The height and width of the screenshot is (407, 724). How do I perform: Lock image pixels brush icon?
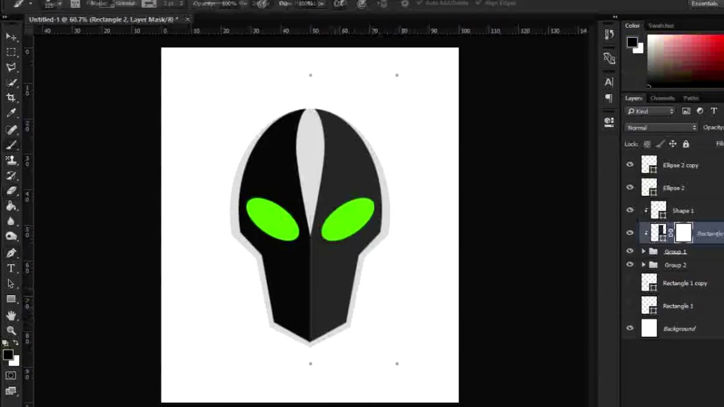(x=660, y=144)
